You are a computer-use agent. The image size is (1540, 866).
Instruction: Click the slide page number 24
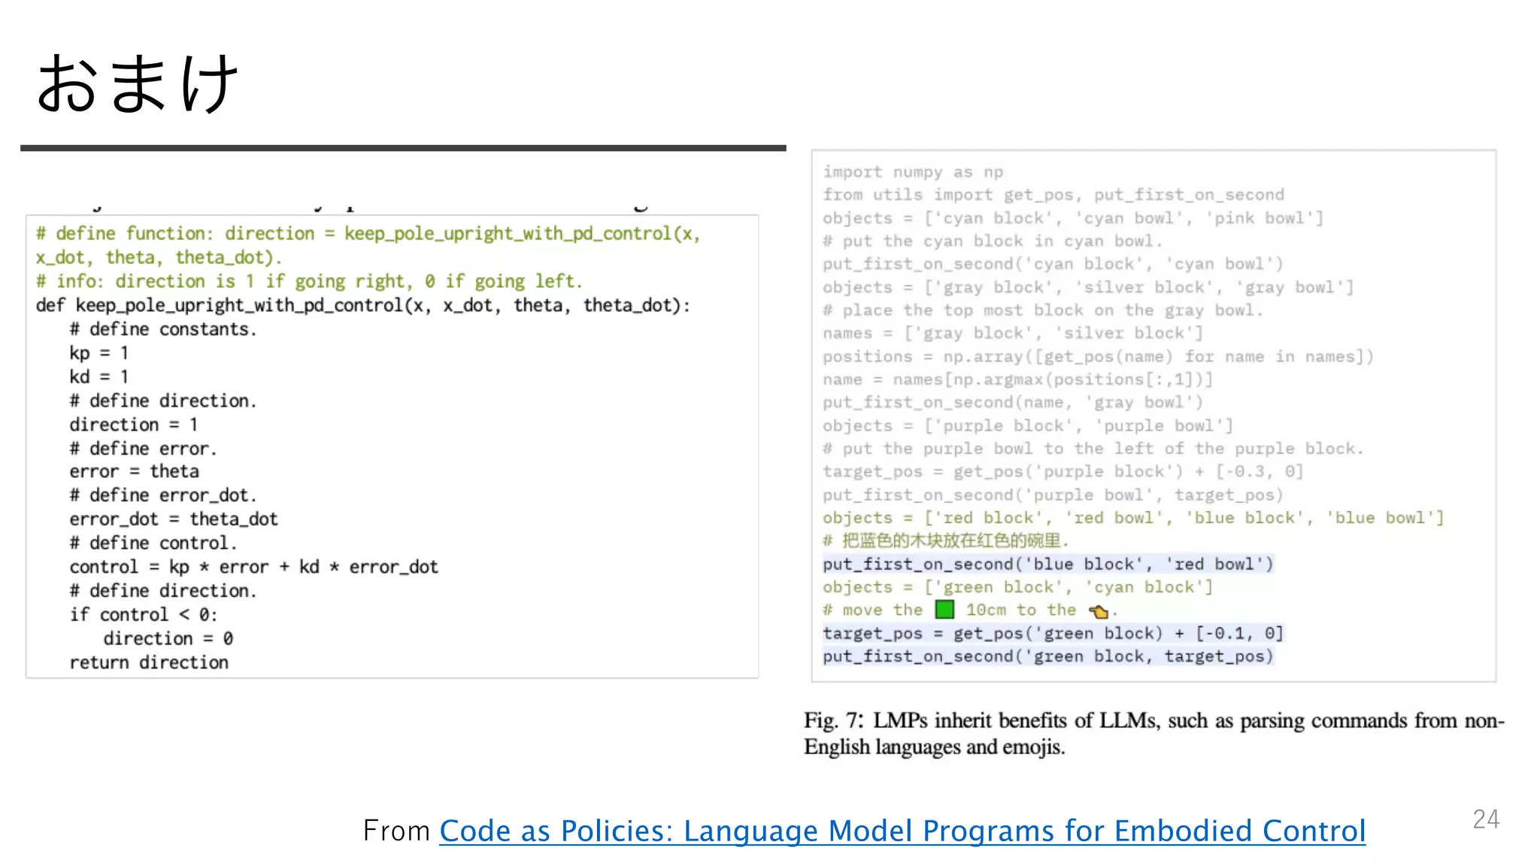coord(1486,819)
